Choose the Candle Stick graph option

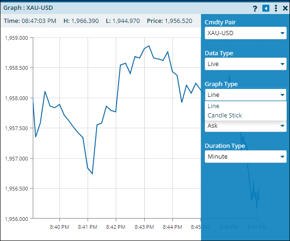pyautogui.click(x=225, y=116)
